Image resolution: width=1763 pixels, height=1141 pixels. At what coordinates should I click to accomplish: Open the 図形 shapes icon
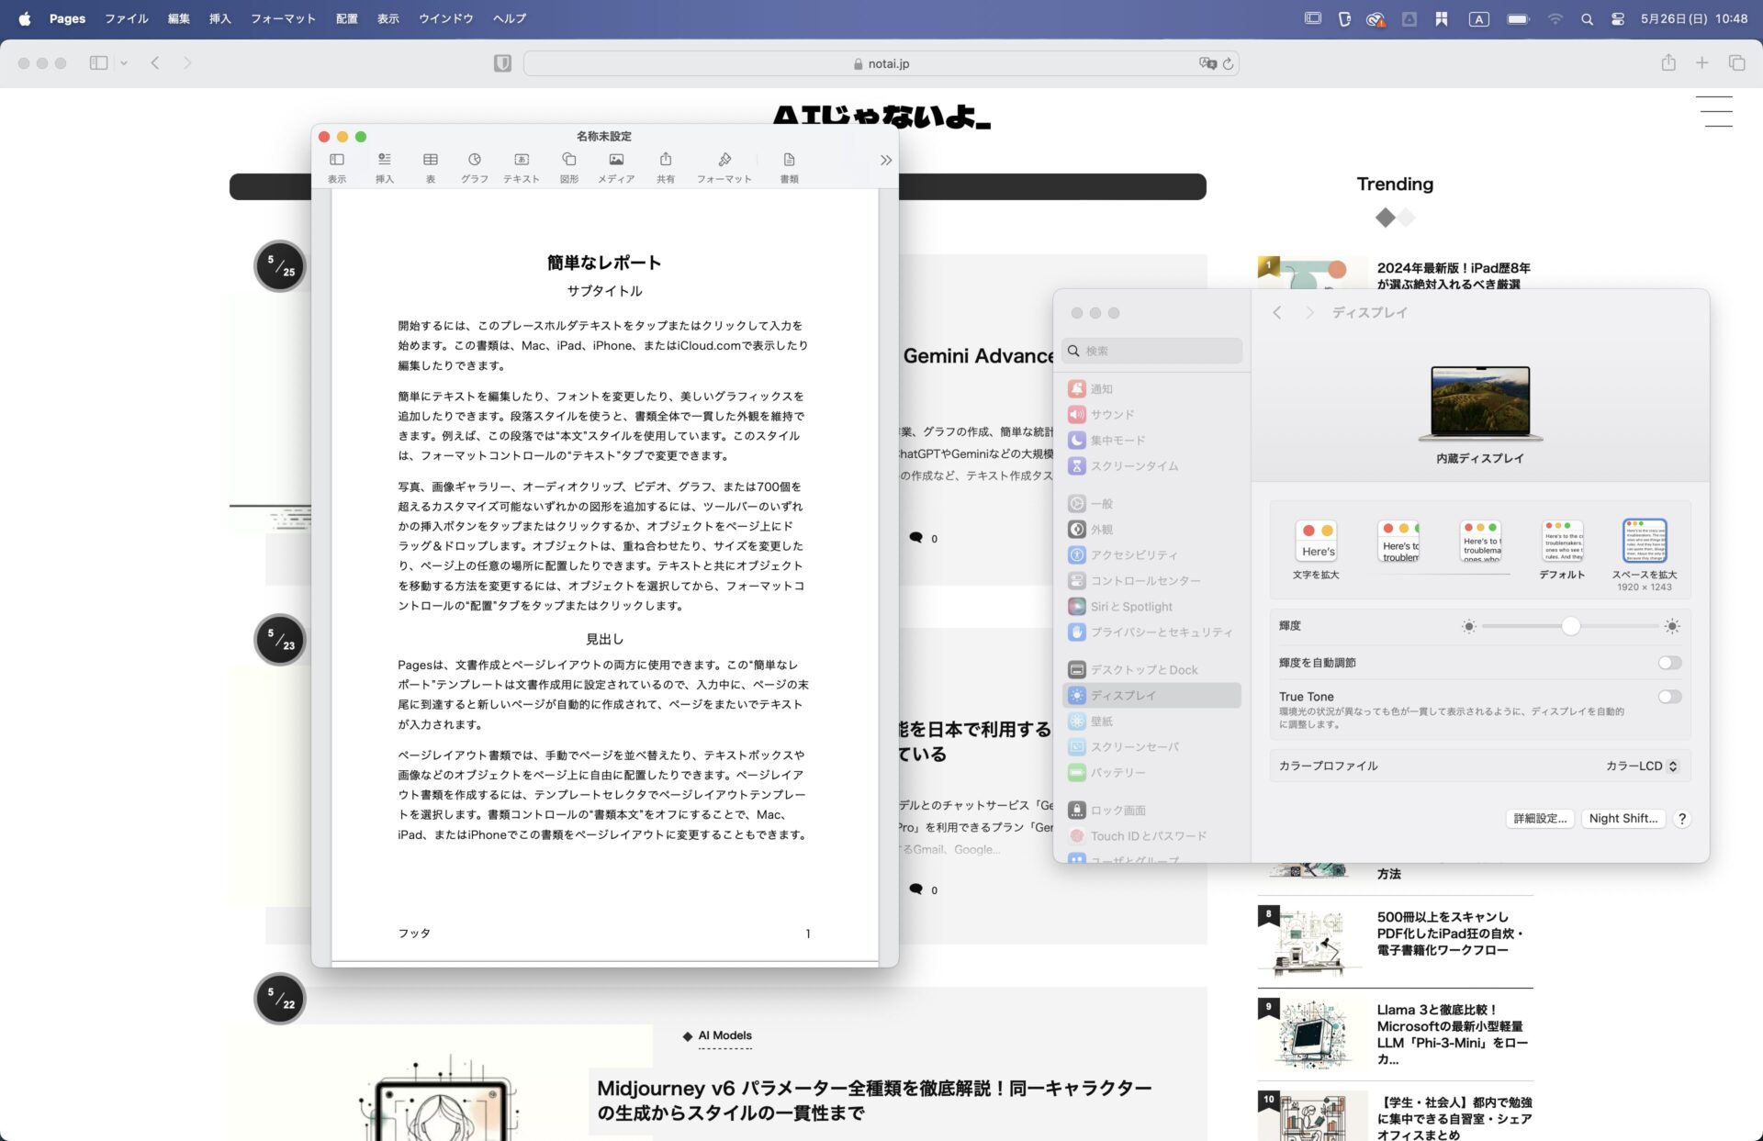click(568, 161)
